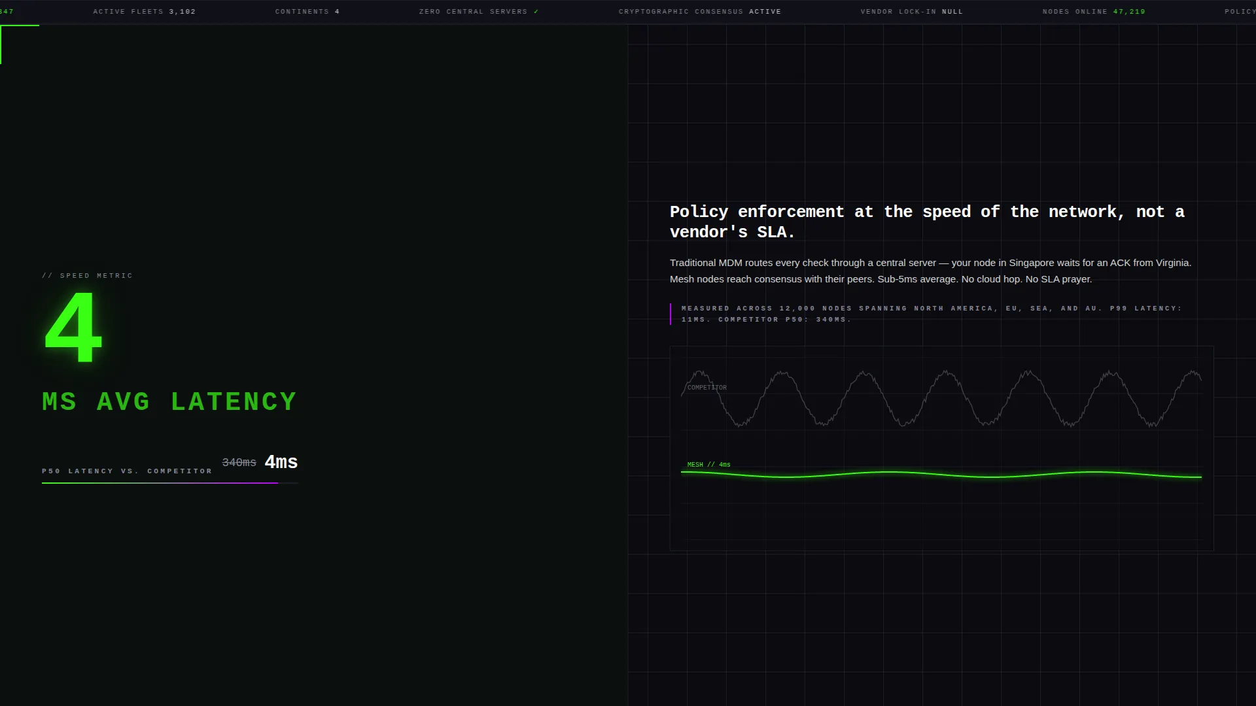Click the struck-through '340ms' value
The width and height of the screenshot is (1256, 706).
239,463
